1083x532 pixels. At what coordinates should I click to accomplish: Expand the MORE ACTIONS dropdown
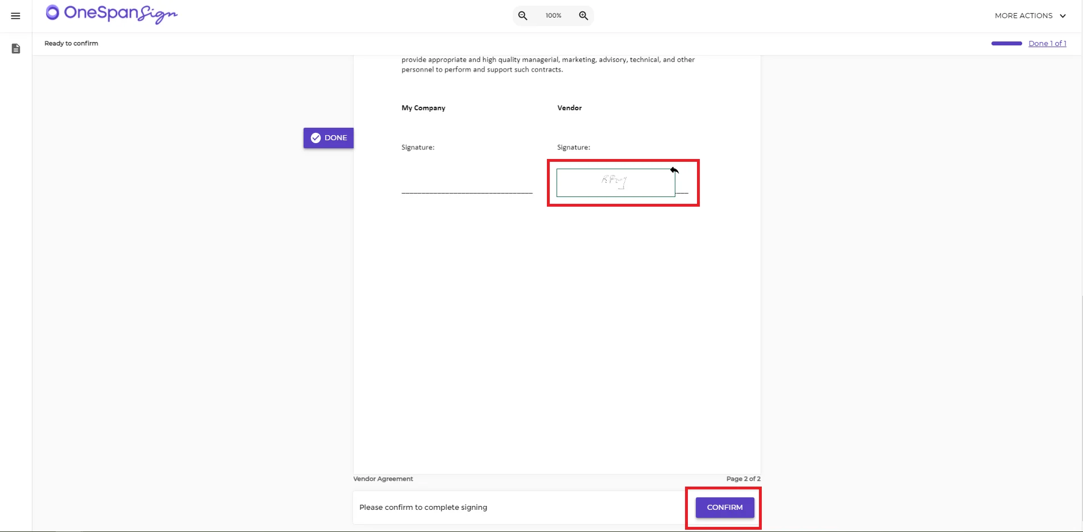(1030, 16)
